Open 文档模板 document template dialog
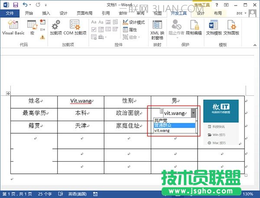260x198 pixels. tap(214, 27)
